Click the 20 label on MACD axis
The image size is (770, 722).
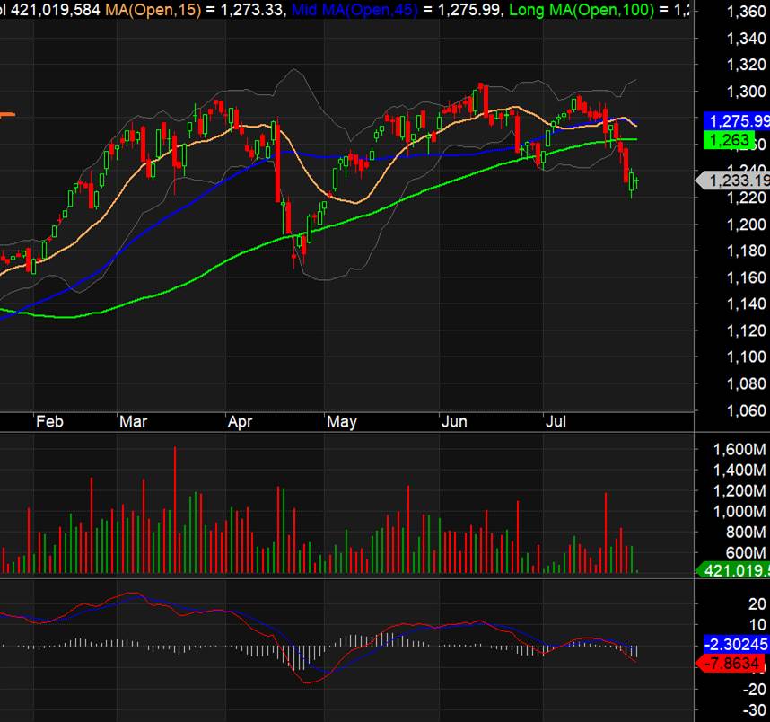coord(757,604)
